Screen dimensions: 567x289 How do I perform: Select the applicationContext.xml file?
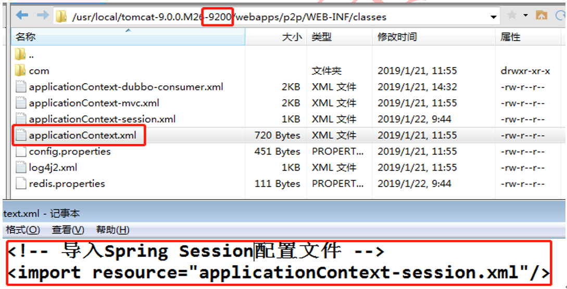[82, 135]
